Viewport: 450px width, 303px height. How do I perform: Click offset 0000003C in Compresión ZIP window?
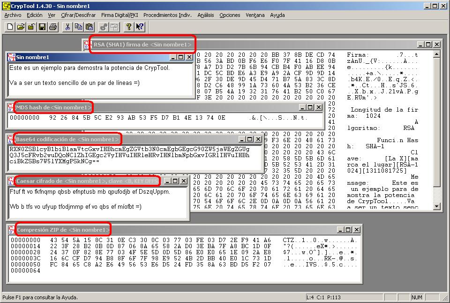pyautogui.click(x=25, y=258)
